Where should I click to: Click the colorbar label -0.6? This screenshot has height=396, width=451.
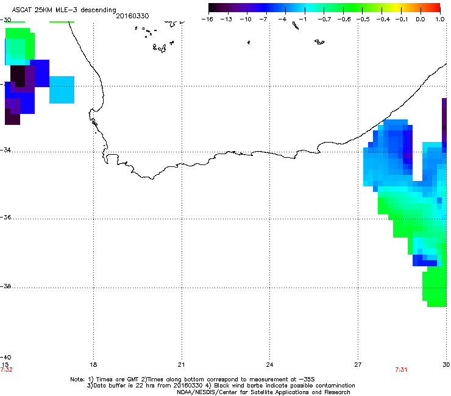tap(344, 19)
